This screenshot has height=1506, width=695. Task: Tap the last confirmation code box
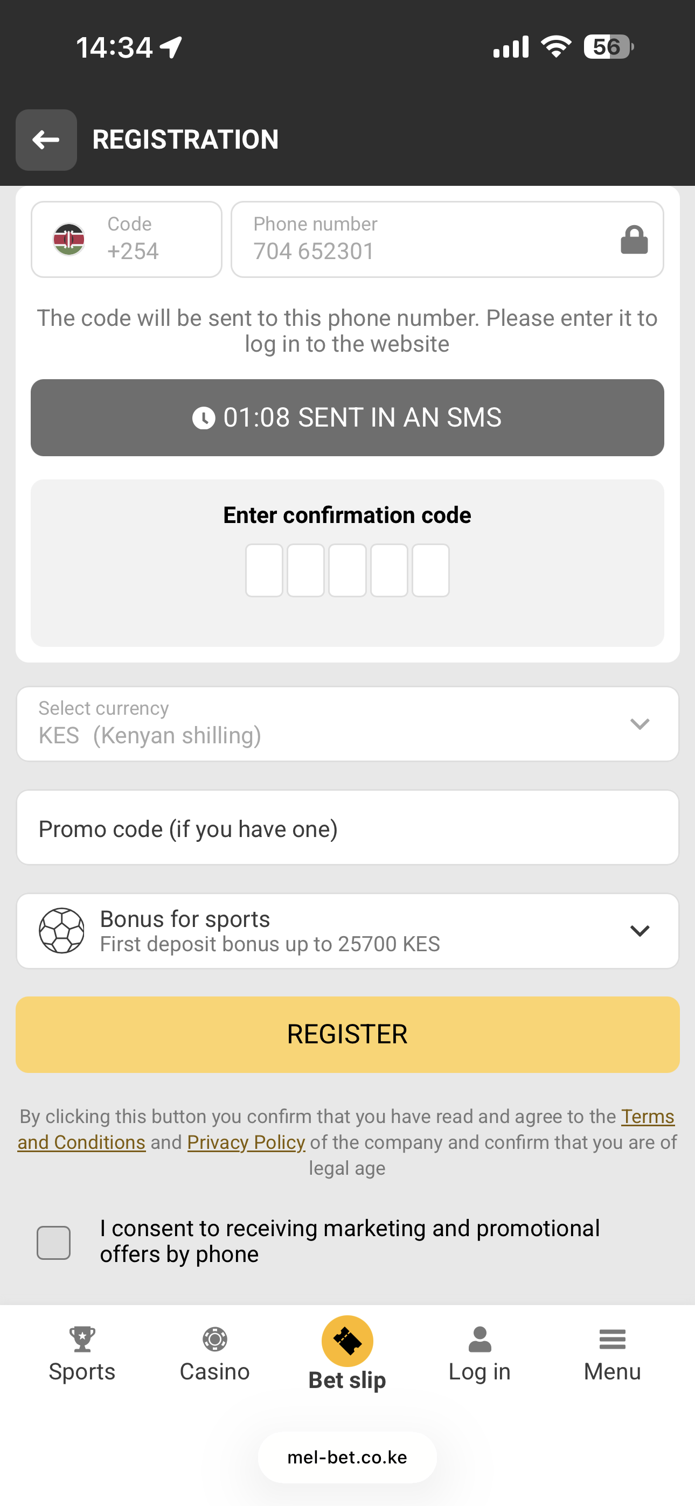(x=430, y=570)
